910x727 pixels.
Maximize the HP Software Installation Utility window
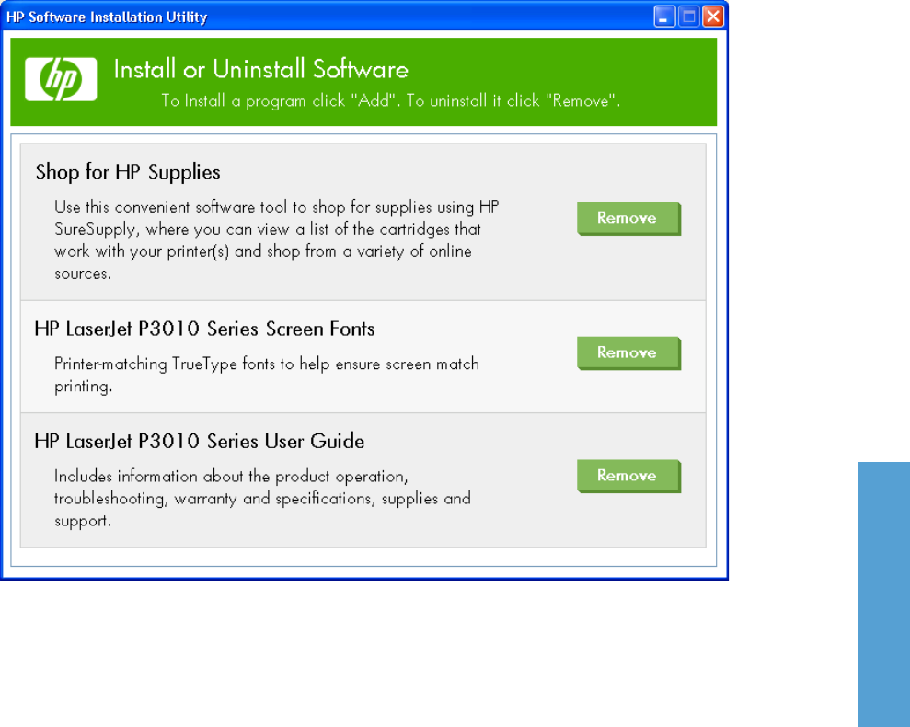pyautogui.click(x=689, y=17)
